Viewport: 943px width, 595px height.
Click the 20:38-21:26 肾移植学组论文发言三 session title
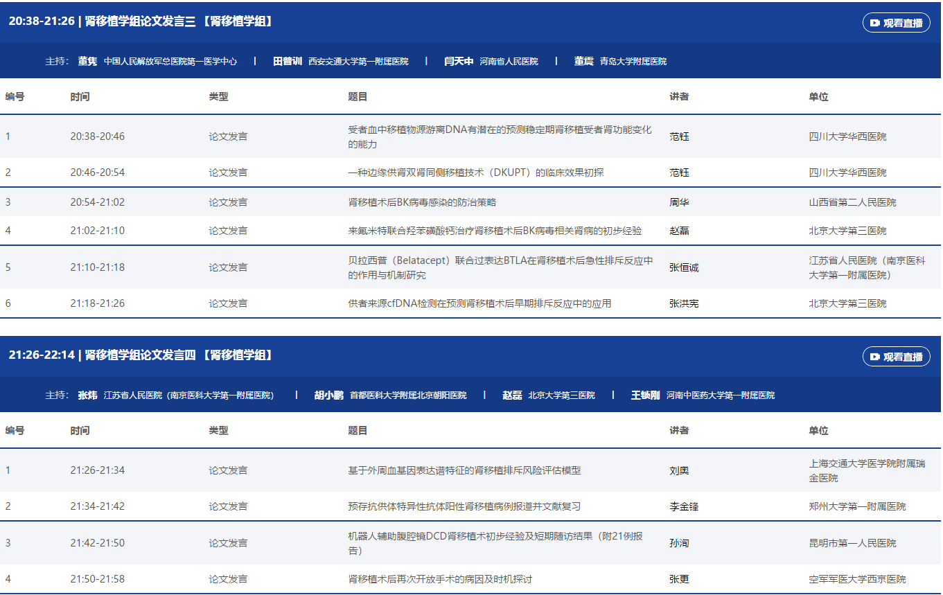tap(141, 21)
